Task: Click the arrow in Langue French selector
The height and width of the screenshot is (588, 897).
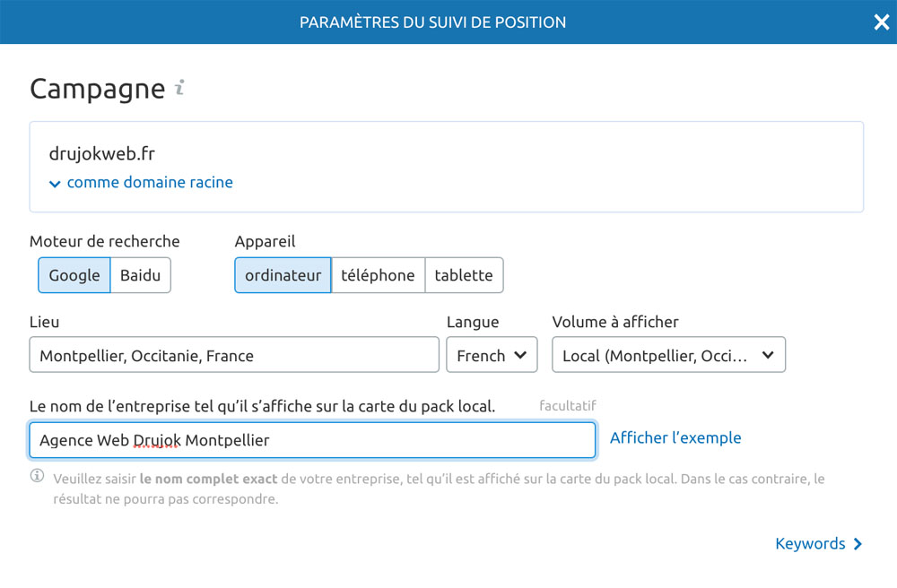Action: (x=520, y=355)
